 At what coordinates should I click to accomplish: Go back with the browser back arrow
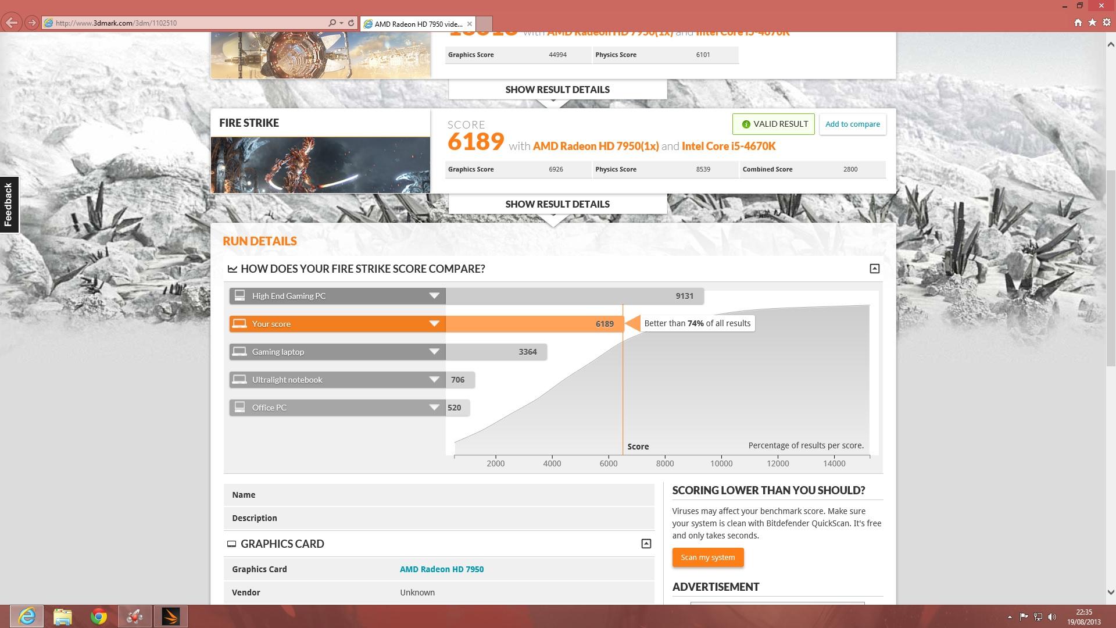pos(12,23)
